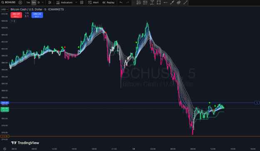This screenshot has width=260, height=151.
Task: Expand the timeframe interval dropdown arrow
Action: click(42, 2)
